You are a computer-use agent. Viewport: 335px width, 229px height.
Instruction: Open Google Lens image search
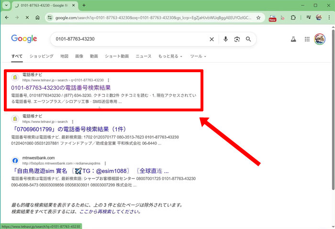click(x=237, y=39)
